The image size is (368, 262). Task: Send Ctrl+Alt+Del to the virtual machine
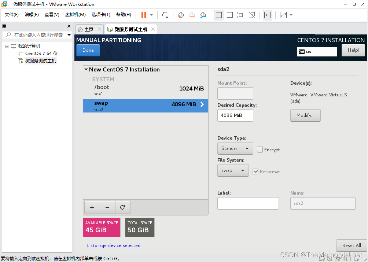tap(165, 15)
